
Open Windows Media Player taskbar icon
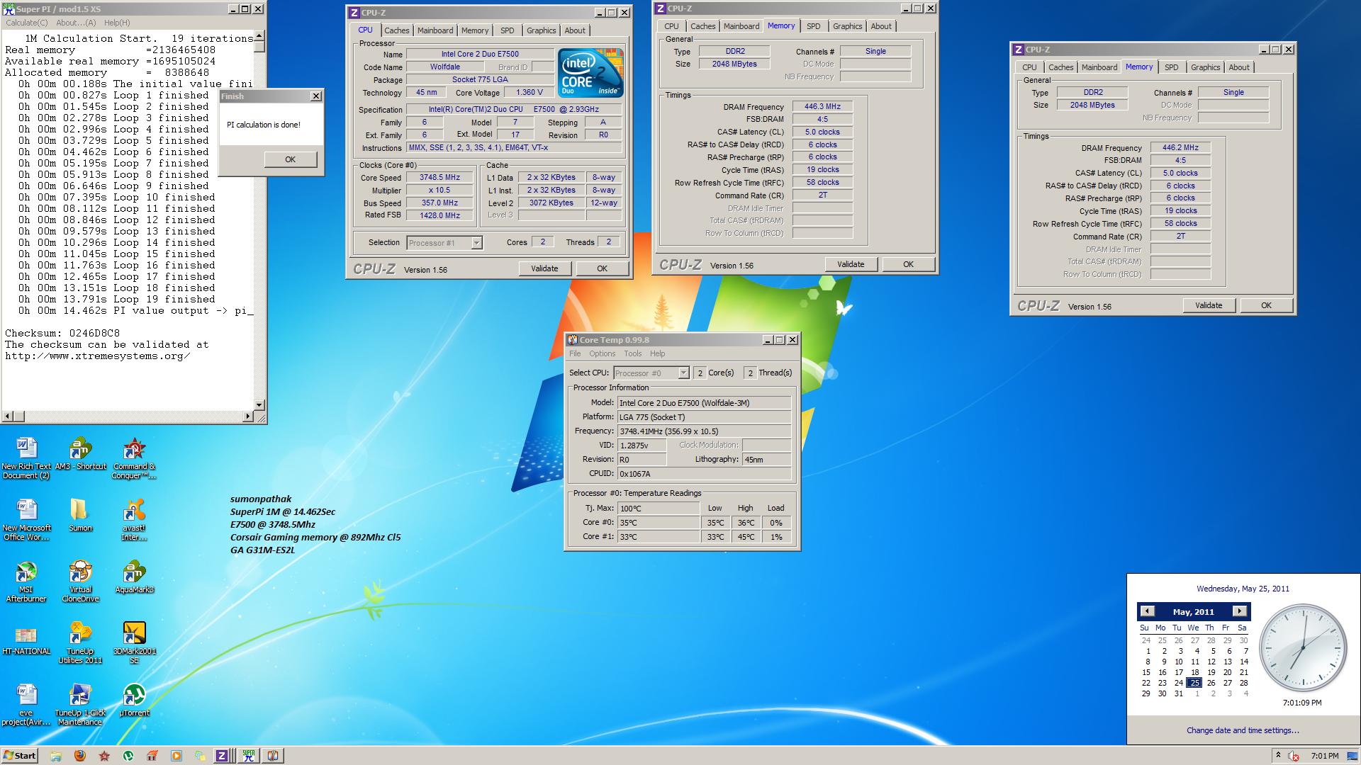click(177, 756)
